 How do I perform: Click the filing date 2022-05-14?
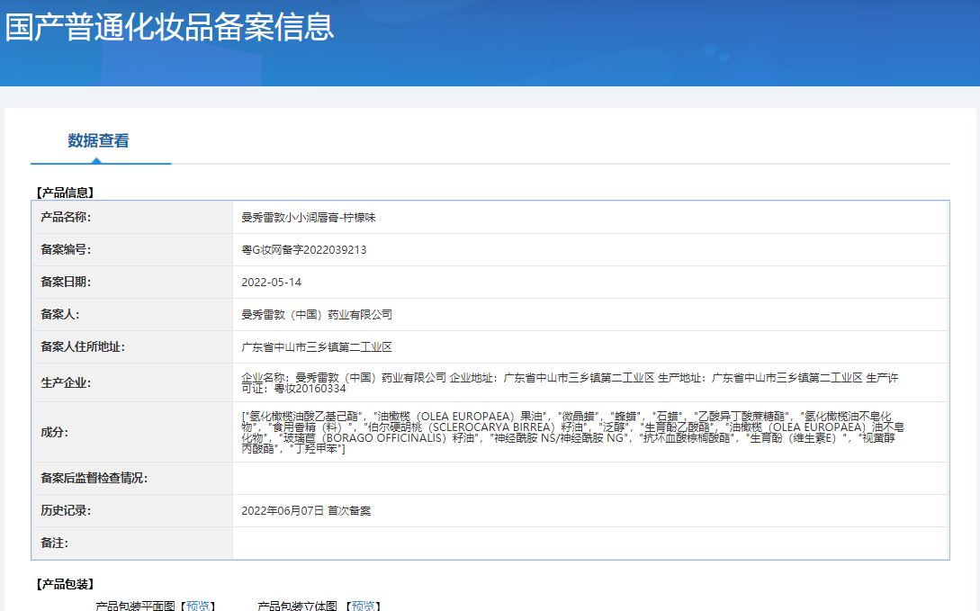(x=271, y=283)
